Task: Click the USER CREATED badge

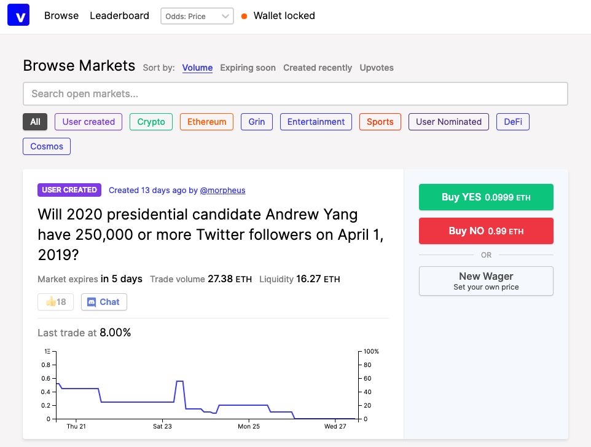Action: (x=69, y=190)
